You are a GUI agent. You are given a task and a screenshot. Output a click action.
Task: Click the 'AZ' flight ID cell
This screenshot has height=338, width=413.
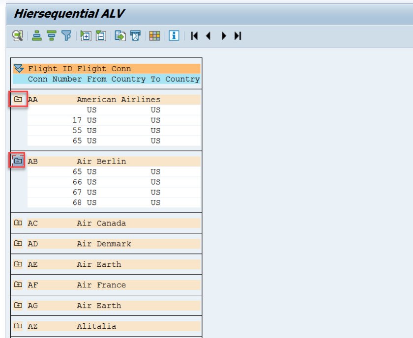(32, 326)
